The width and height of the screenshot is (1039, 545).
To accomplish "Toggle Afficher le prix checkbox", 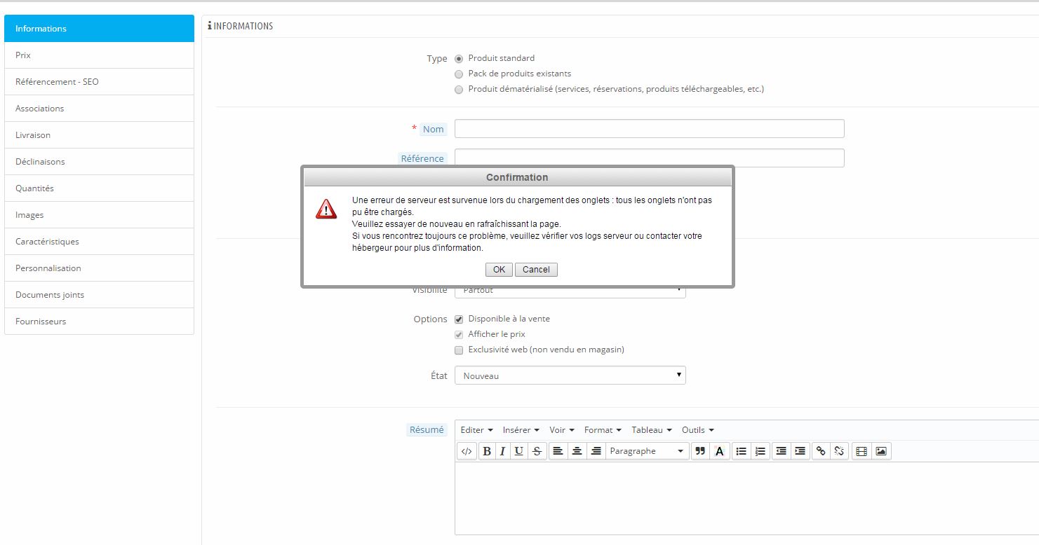I will (459, 335).
